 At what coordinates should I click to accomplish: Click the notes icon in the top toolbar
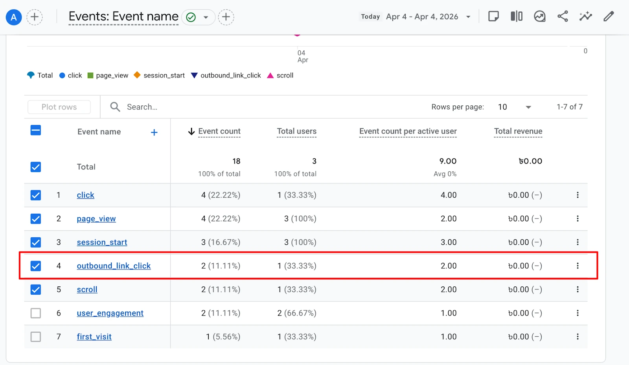pyautogui.click(x=494, y=17)
